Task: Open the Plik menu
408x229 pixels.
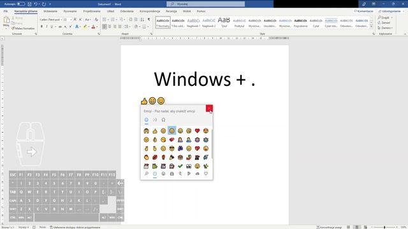Action: [x=6, y=11]
